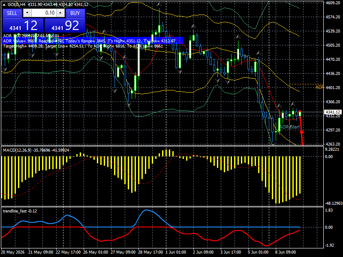Click the MACD scale value -48.12903

334,203
